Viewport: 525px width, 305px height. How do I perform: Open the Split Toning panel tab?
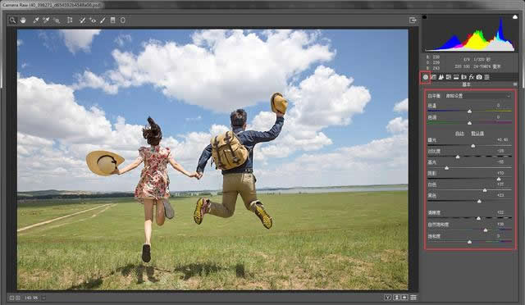coord(456,77)
